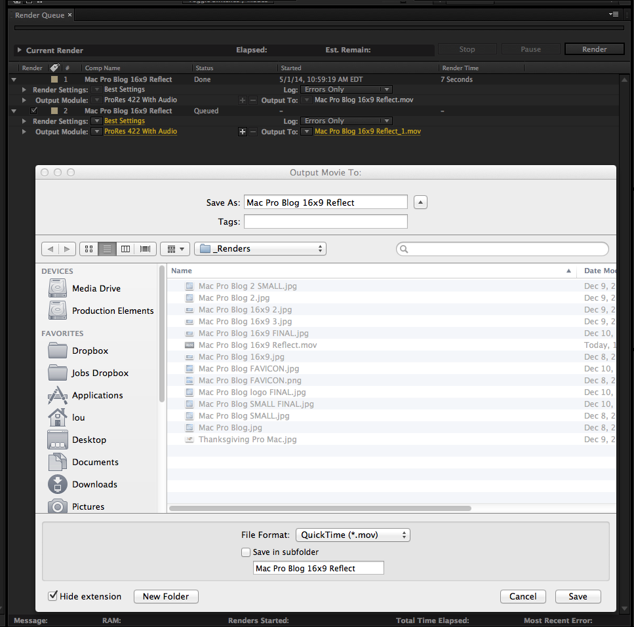Open the Render Queue panel menu
634x627 pixels.
coord(614,14)
